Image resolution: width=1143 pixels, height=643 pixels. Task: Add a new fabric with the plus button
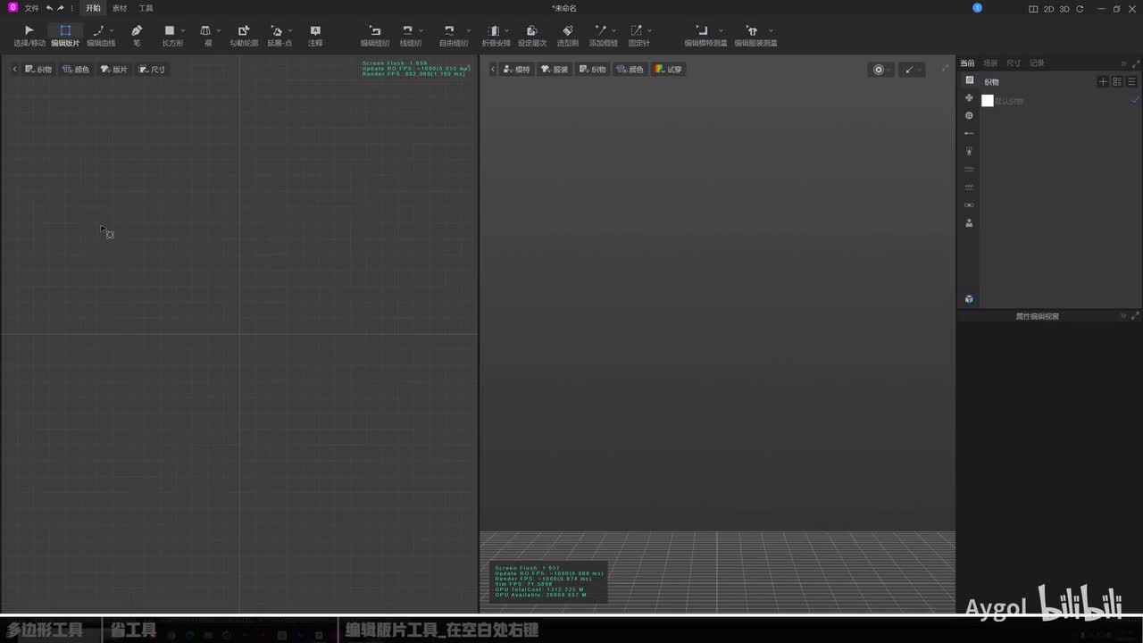pyautogui.click(x=1103, y=81)
